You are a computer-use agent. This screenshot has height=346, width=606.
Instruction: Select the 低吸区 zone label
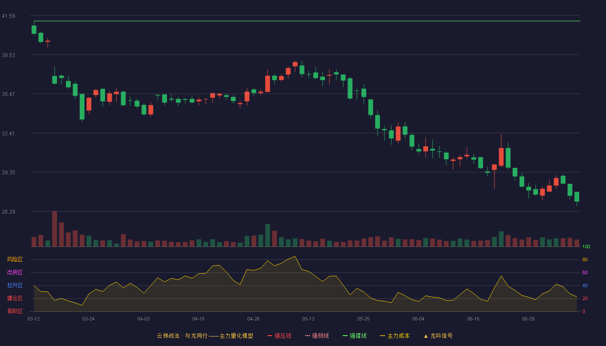(15, 311)
